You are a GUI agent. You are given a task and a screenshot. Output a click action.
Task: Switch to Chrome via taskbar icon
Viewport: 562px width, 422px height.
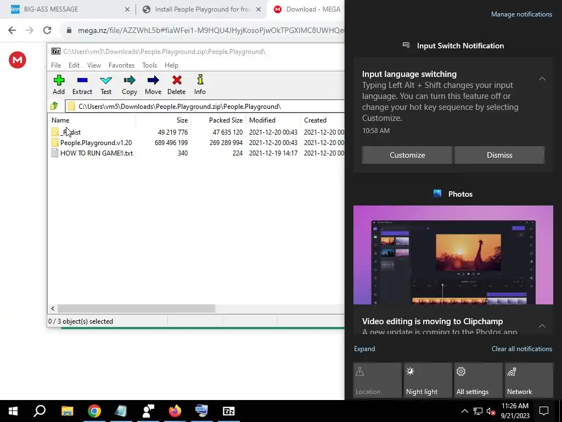(94, 411)
